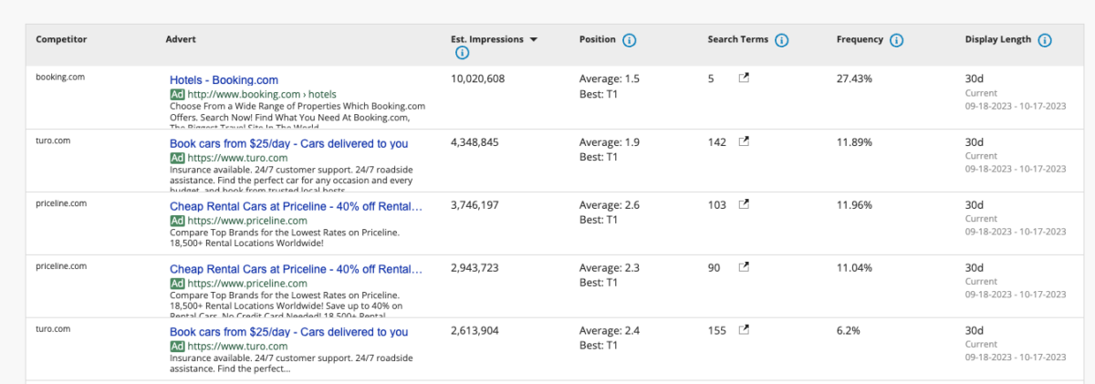
Task: Click the Frequency column header
Action: coord(860,39)
